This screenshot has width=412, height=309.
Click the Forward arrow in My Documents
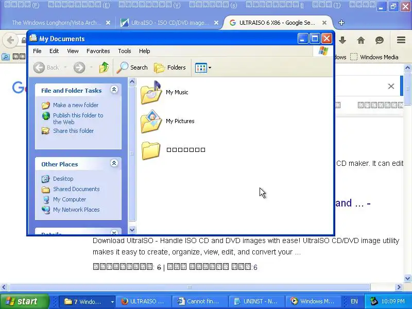(x=79, y=67)
